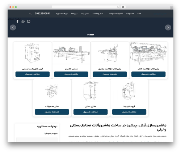Click the سایر محصولات machine drawing
The height and width of the screenshot is (153, 181).
click(52, 91)
